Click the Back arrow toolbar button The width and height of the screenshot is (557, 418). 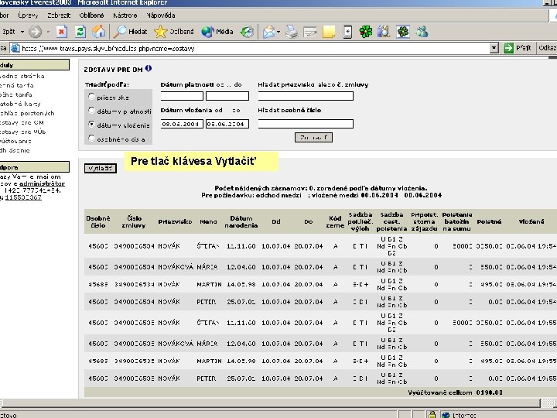8,32
